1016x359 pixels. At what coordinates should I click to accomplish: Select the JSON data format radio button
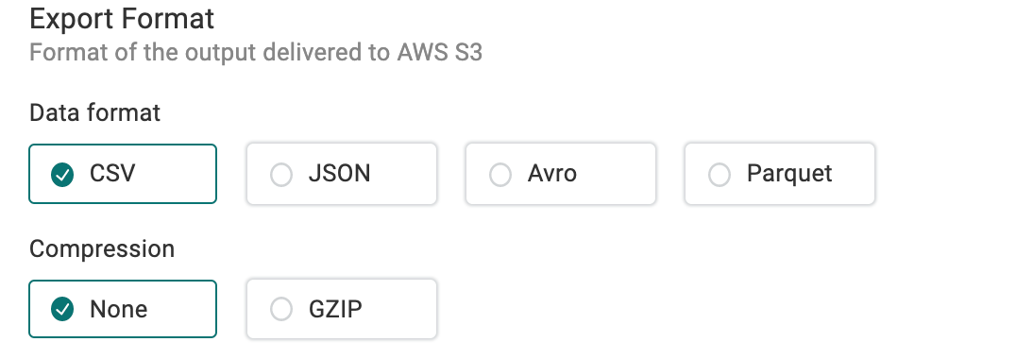pos(281,175)
